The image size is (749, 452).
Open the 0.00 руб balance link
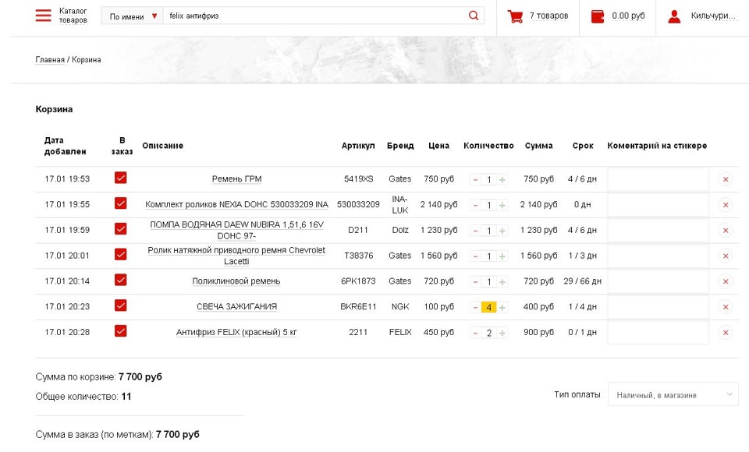pos(628,16)
